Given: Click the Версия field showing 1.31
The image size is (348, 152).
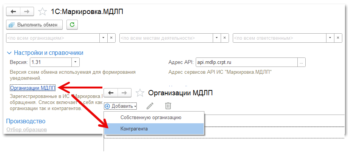Looking at the screenshot, I should [51, 62].
